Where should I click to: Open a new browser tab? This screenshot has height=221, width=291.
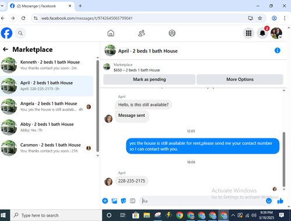[80, 6]
